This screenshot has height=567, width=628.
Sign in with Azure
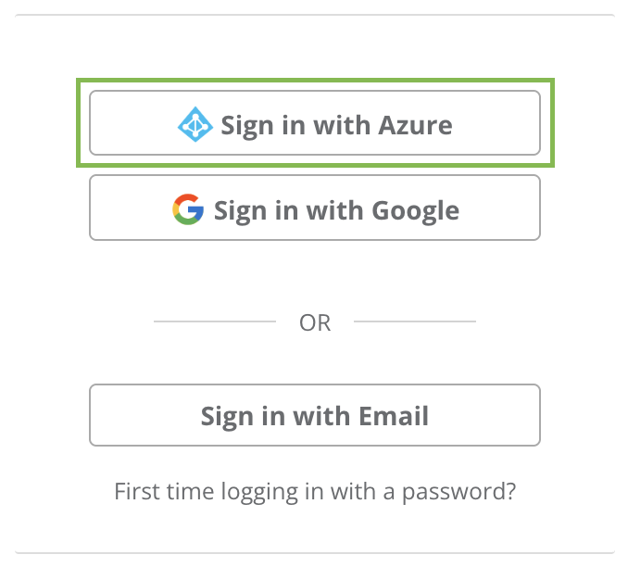[x=315, y=123]
